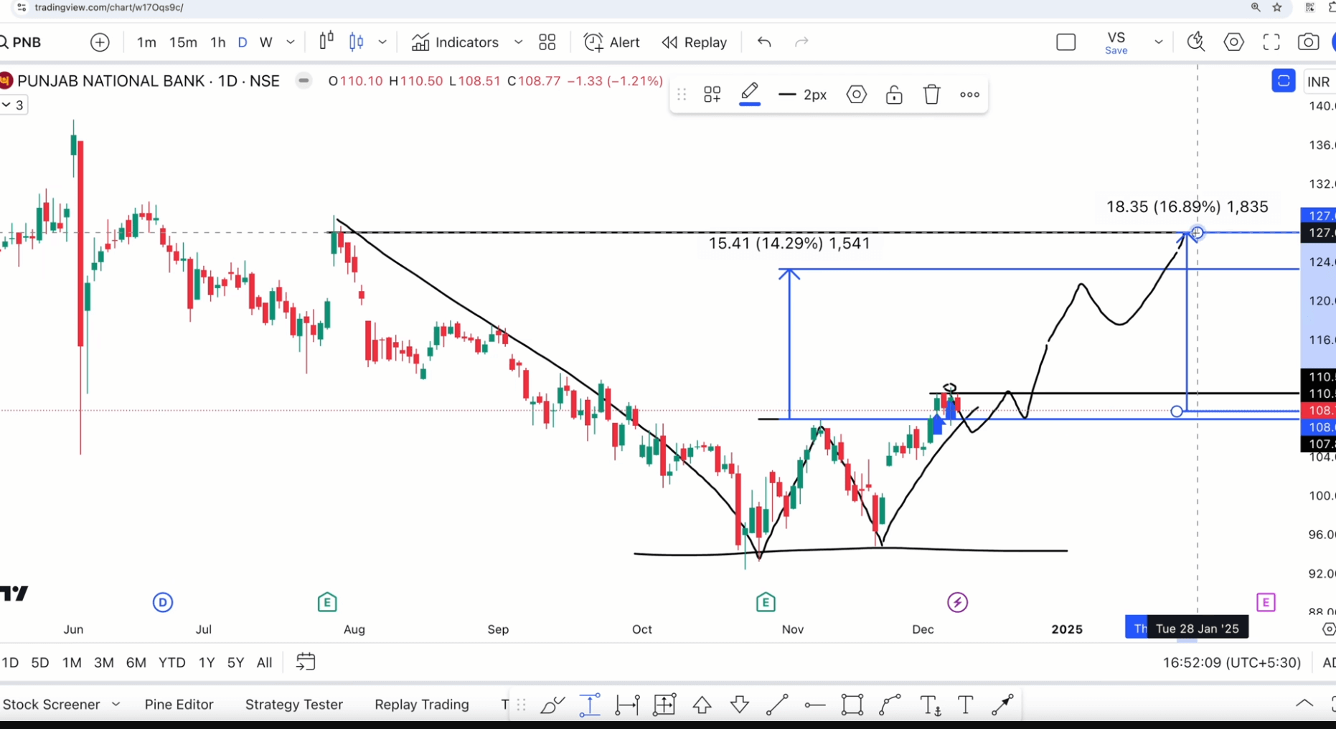Switch to the weekly W timeframe
Image resolution: width=1336 pixels, height=729 pixels.
266,42
